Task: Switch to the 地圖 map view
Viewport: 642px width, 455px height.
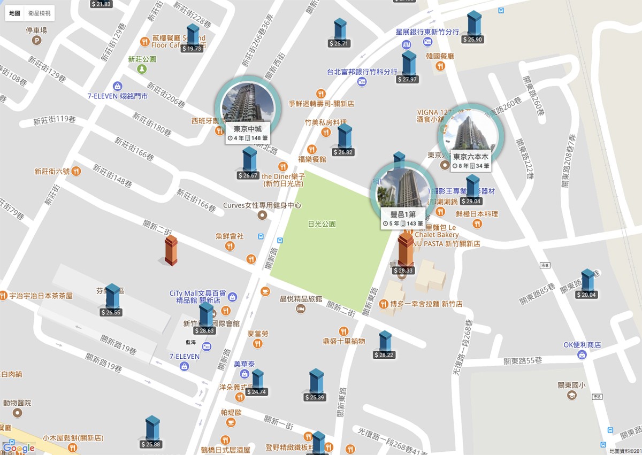Action: pos(15,13)
